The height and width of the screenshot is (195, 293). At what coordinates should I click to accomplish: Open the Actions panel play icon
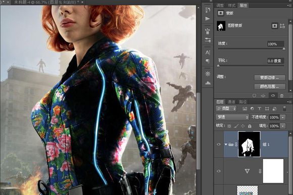(208, 19)
